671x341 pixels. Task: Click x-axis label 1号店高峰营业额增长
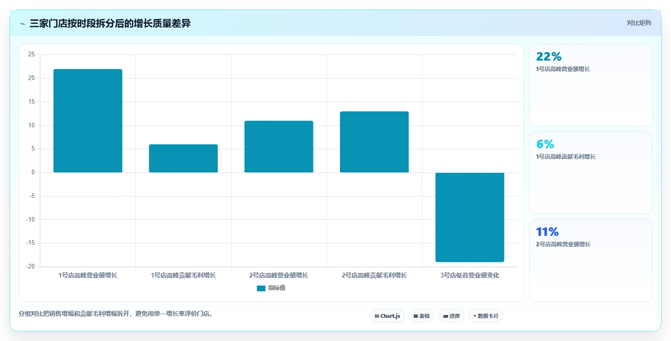pos(88,275)
